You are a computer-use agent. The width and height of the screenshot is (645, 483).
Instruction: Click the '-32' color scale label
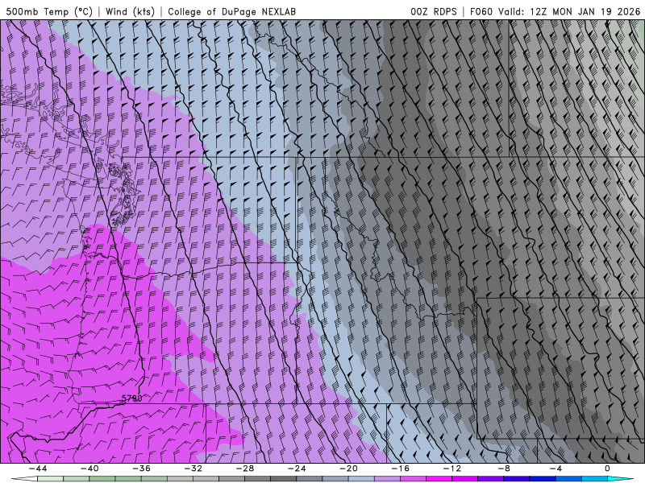click(x=193, y=469)
